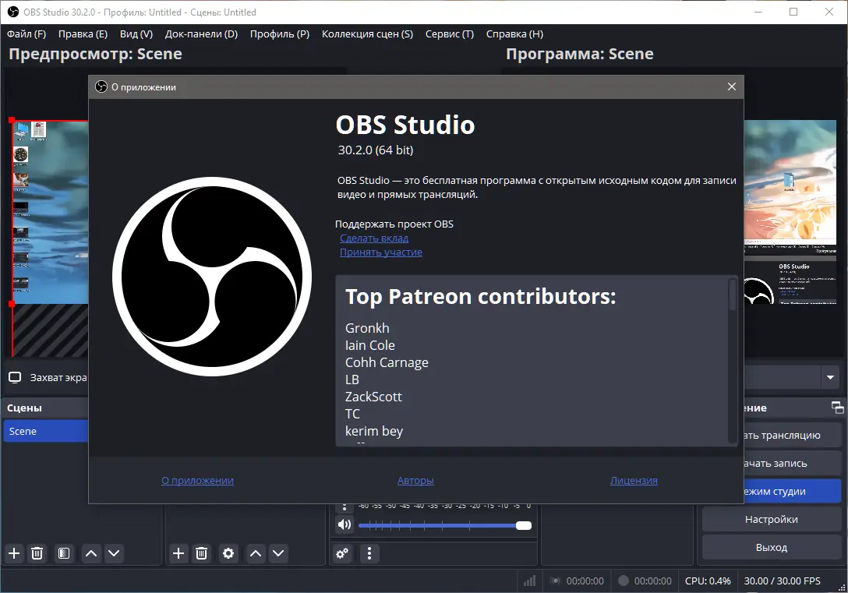Expand dropdown arrow above controls panel
This screenshot has height=593, width=848.
click(x=830, y=377)
